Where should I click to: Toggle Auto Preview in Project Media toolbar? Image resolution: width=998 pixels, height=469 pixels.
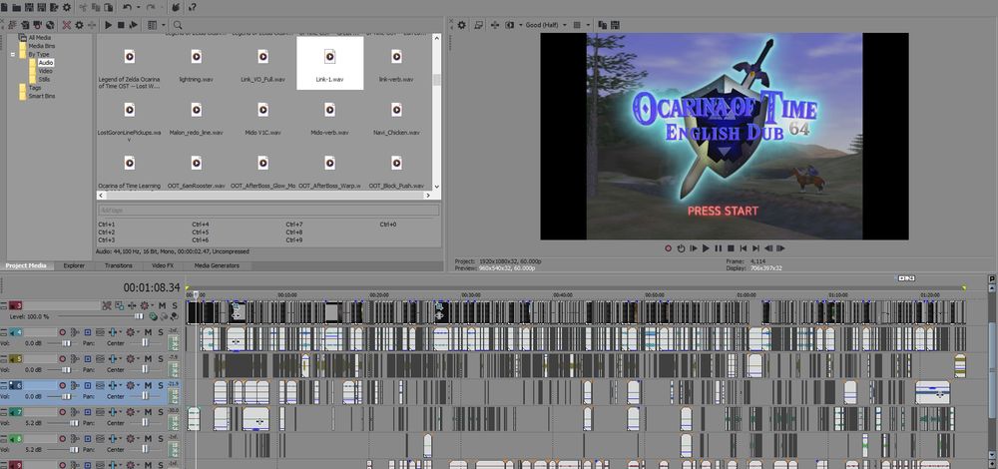[133, 25]
